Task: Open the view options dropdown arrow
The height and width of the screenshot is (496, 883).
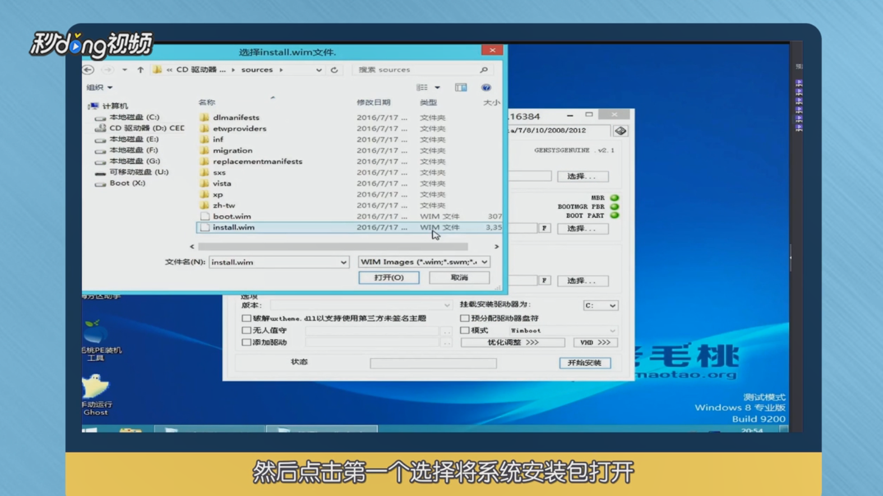Action: pyautogui.click(x=437, y=87)
